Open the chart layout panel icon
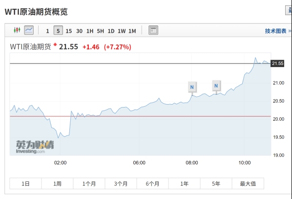 coord(153,30)
